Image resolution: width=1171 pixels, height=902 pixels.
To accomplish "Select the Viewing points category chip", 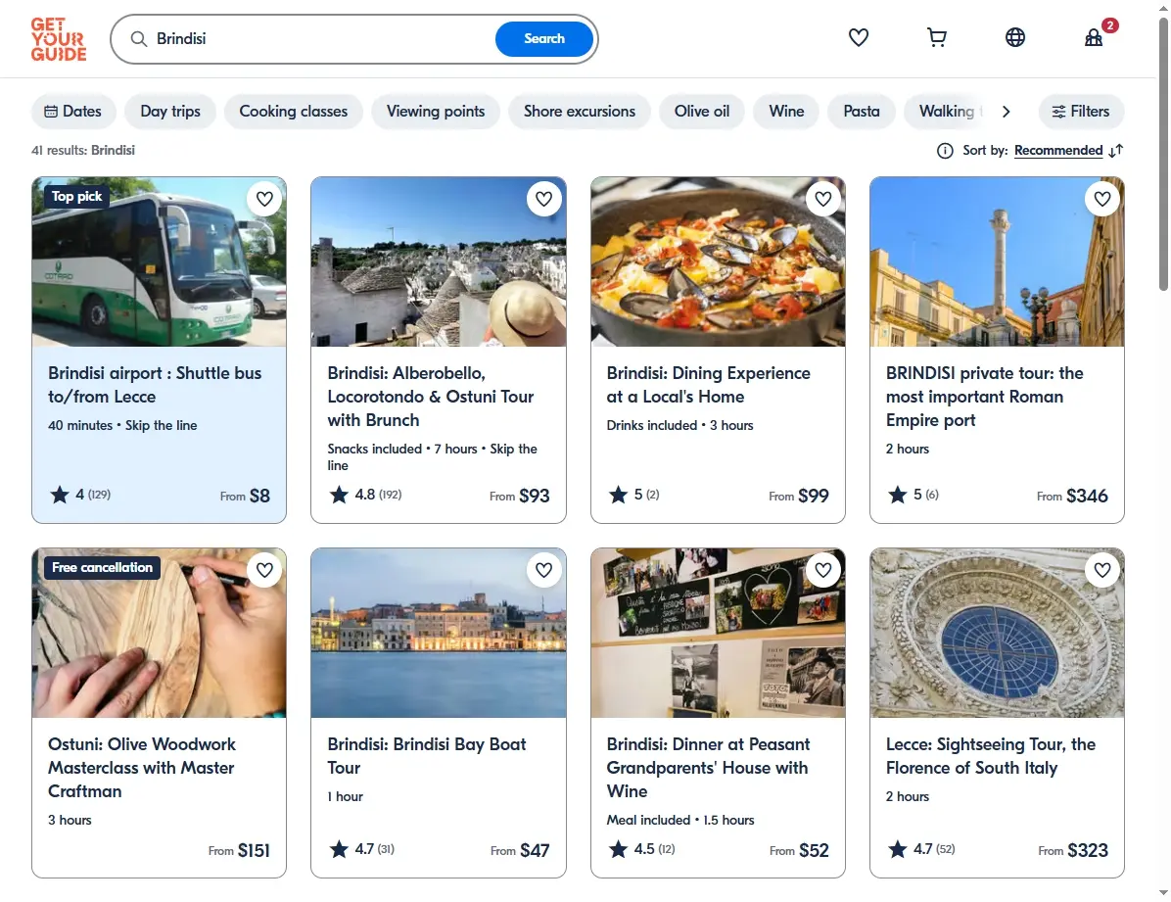I will pyautogui.click(x=436, y=112).
